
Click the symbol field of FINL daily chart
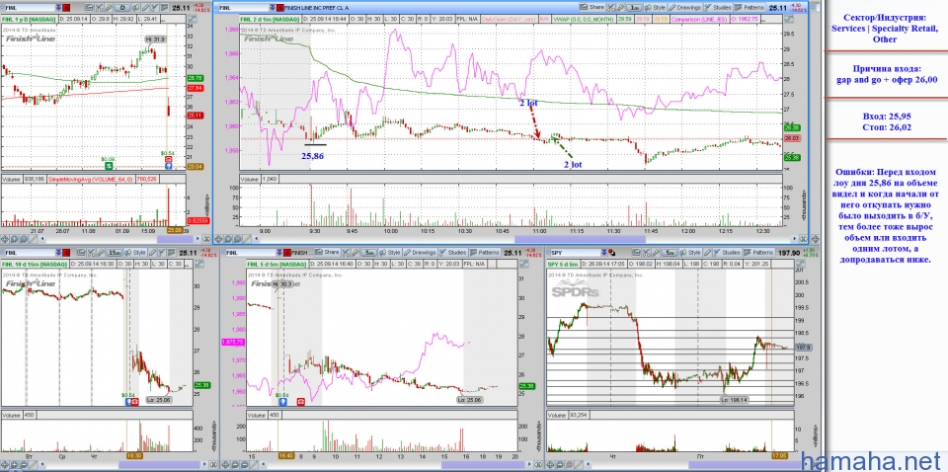pos(30,7)
